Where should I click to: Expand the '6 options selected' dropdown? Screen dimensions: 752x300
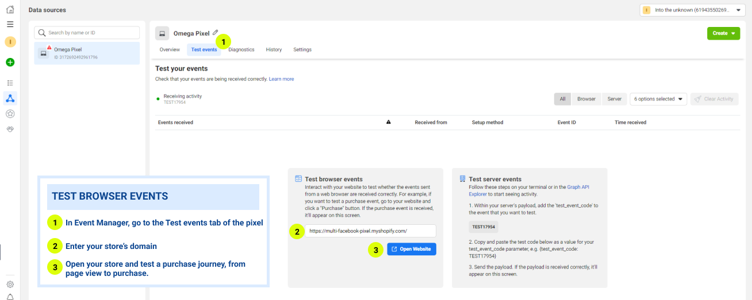tap(658, 99)
